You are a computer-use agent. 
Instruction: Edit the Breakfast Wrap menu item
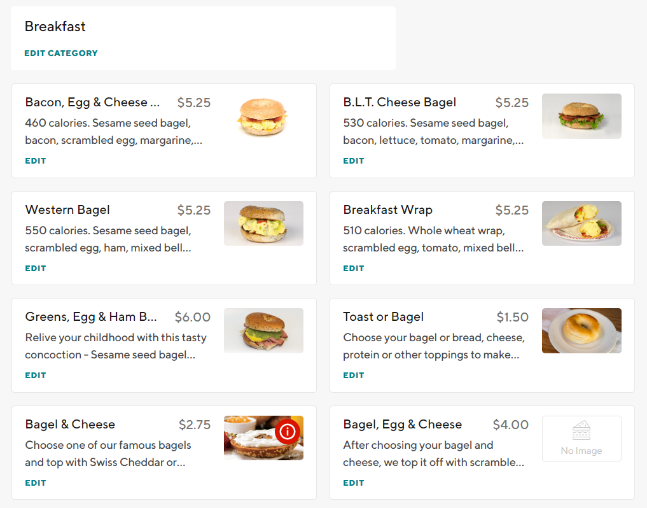pyautogui.click(x=354, y=269)
